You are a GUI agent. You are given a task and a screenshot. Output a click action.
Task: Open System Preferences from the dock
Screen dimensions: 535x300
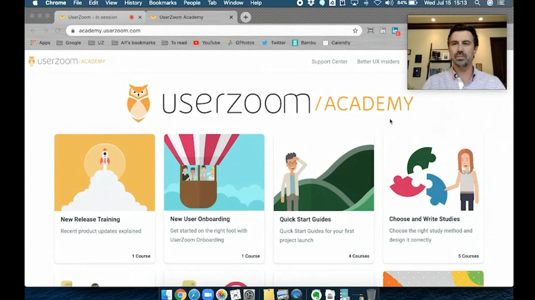pyautogui.click(x=249, y=295)
